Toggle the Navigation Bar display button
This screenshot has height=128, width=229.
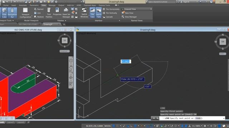pyautogui.click(x=12, y=13)
